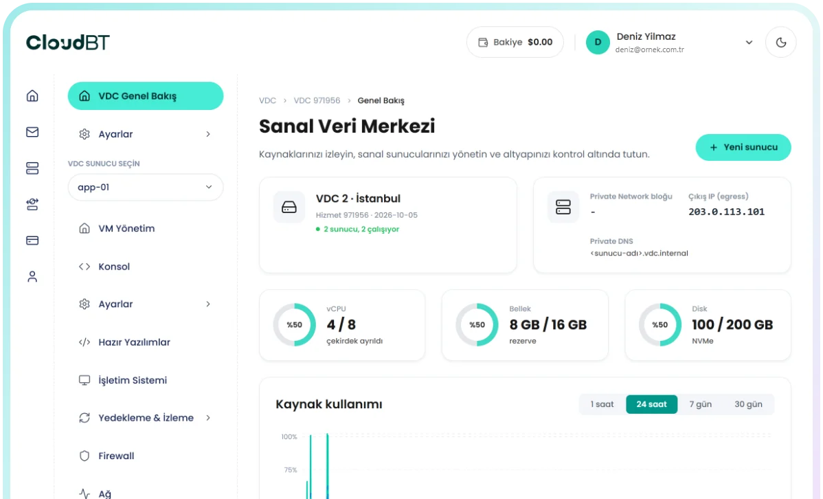The height and width of the screenshot is (499, 823).
Task: Click the disk drive icon in VDC 2 card
Action: click(x=289, y=207)
